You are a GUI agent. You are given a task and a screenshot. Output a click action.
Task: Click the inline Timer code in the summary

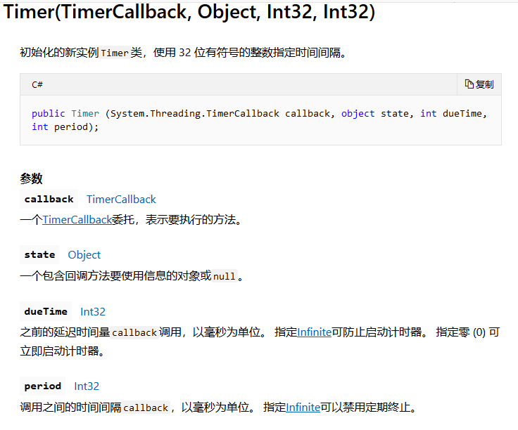(115, 53)
